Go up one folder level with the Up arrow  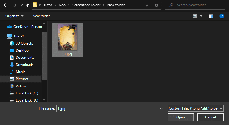tap(28, 5)
